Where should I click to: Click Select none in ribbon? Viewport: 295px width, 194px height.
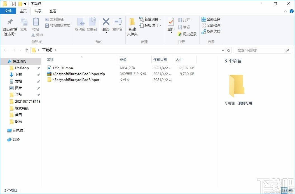pyautogui.click(x=211, y=25)
